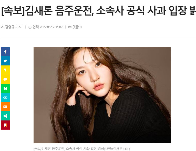This screenshot has height=151, width=196.
Task: Click the clock icon beside the 입력 date
Action: 30,27
